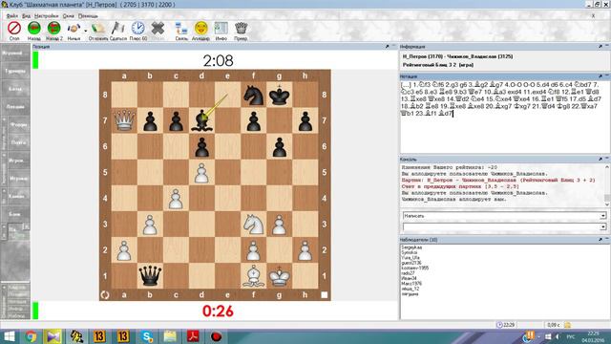Expand the Написать combo box arrow

(x=602, y=216)
